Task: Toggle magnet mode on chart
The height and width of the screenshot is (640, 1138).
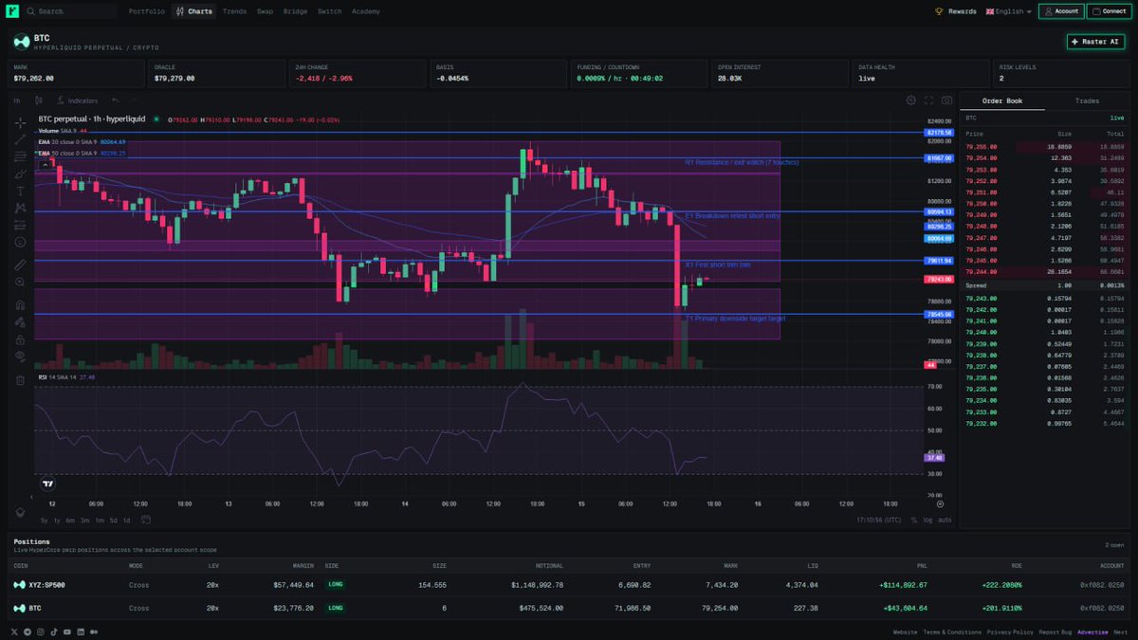Action: [x=20, y=305]
